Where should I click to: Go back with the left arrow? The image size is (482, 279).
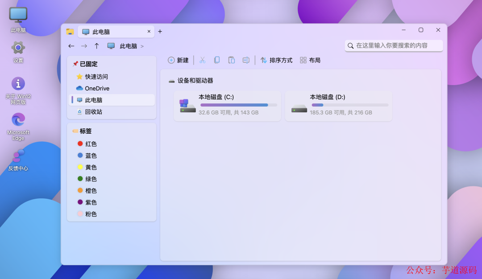point(71,46)
